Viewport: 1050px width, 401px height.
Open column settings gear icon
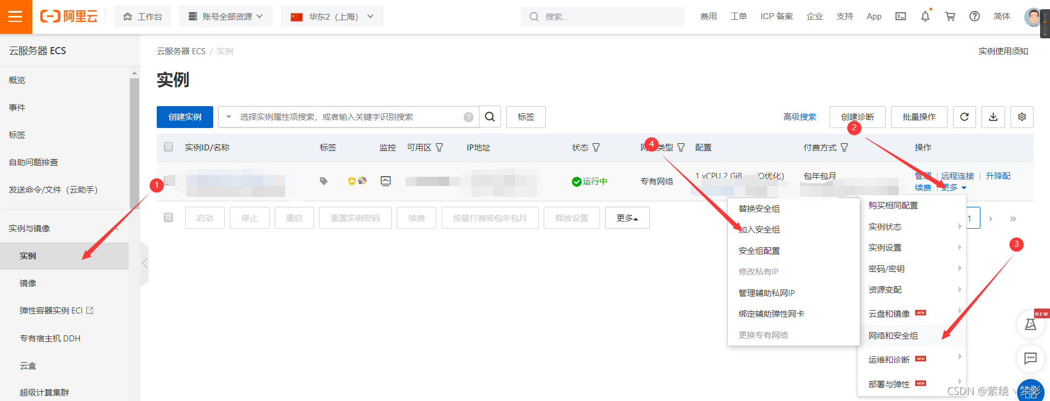tap(1022, 117)
